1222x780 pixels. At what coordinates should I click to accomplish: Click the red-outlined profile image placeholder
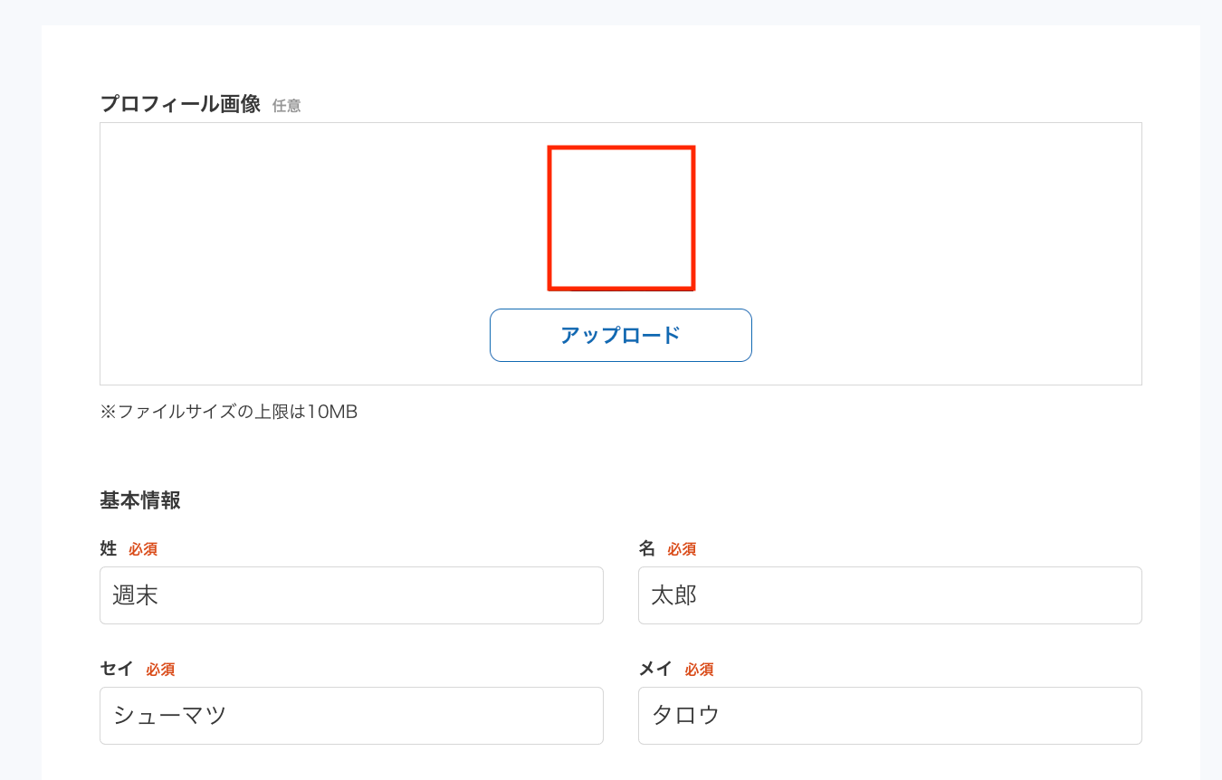pyautogui.click(x=621, y=218)
